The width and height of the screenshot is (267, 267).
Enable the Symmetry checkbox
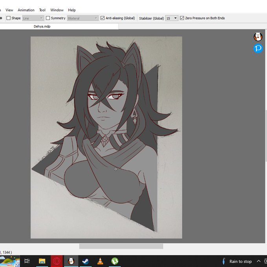click(x=48, y=18)
